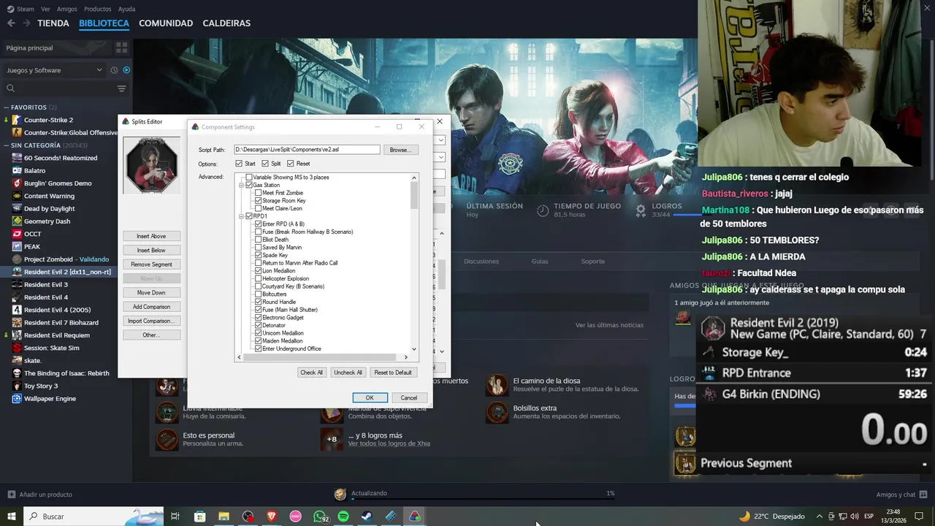Viewport: 935px width, 526px height.
Task: Open the osu! taskbar icon
Action: [296, 517]
